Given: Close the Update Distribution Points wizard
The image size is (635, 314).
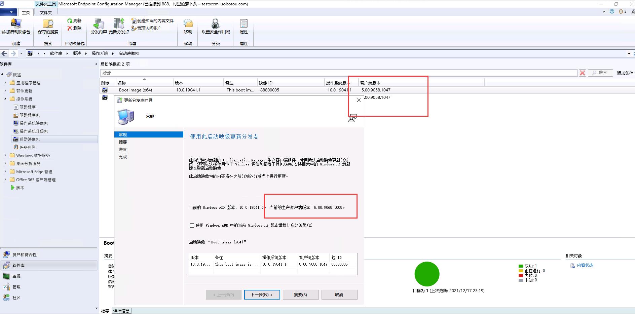Looking at the screenshot, I should [x=359, y=100].
